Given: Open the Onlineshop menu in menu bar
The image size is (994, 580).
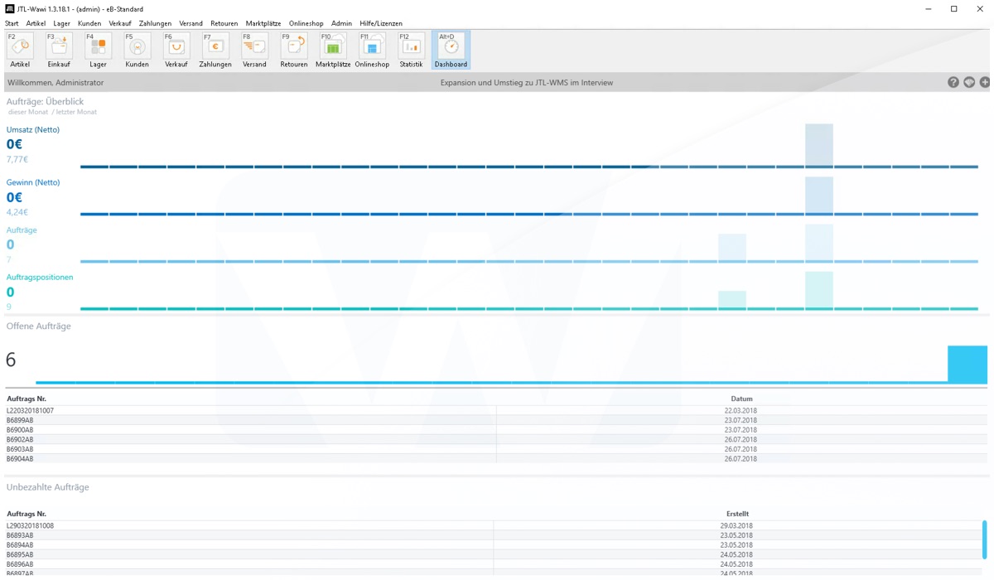Looking at the screenshot, I should (x=306, y=23).
